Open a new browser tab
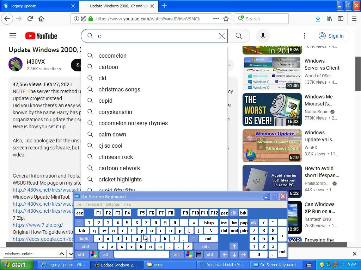361x270 pixels. (x=164, y=6)
